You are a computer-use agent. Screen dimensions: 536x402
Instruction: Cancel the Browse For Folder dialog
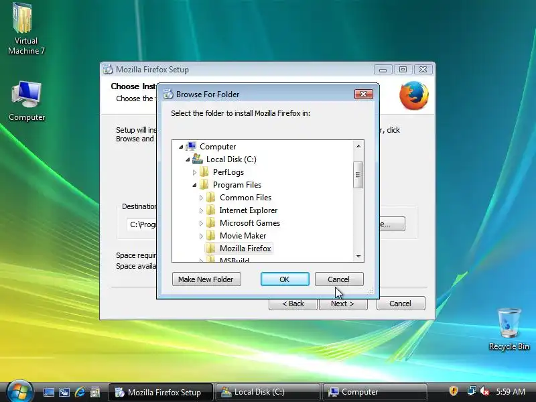tap(339, 279)
